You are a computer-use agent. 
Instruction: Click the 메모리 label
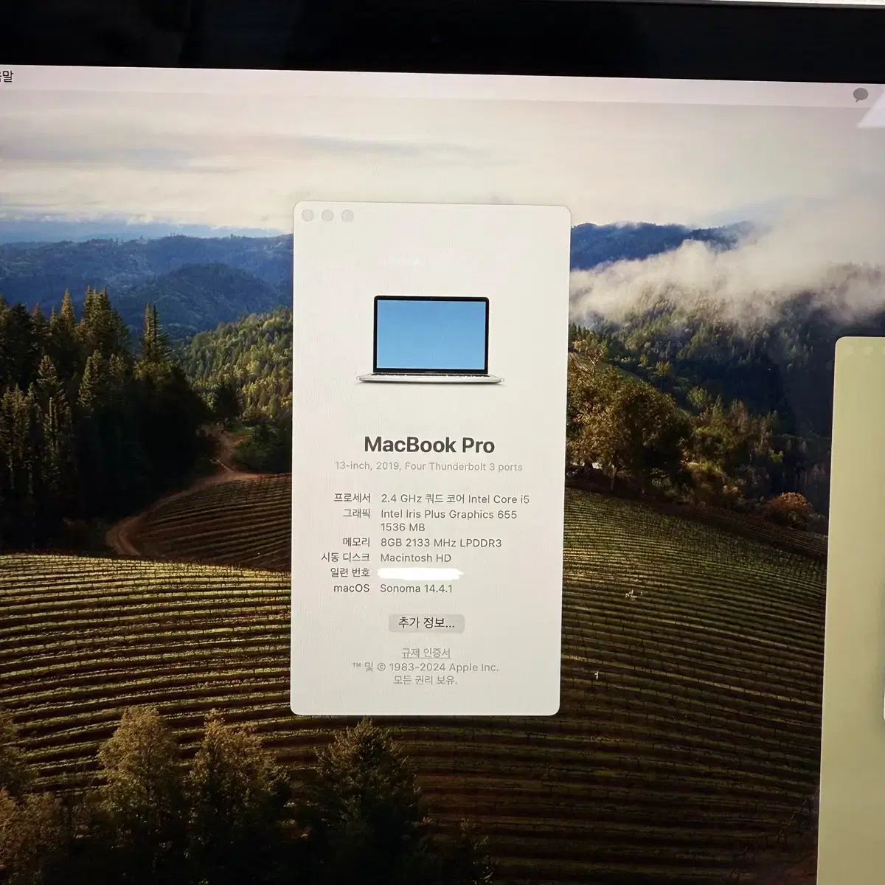pyautogui.click(x=357, y=542)
